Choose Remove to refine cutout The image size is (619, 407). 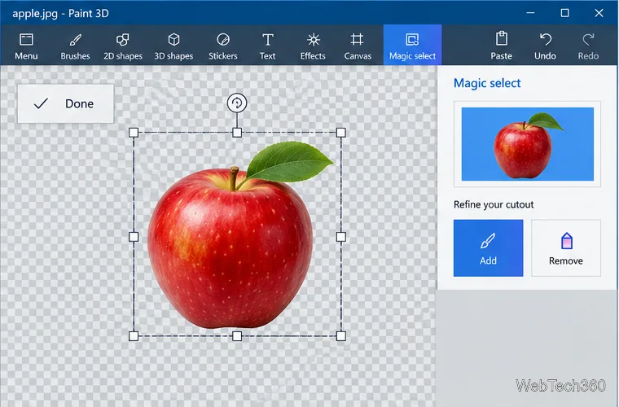[566, 248]
